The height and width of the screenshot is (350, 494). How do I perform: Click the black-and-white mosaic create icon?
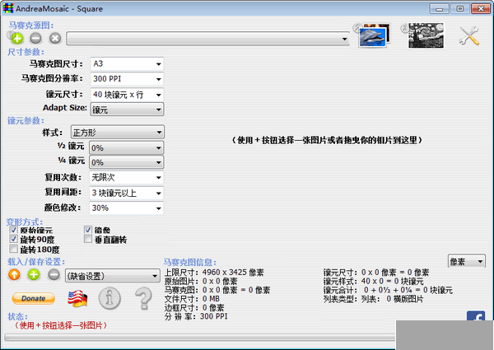(x=426, y=35)
